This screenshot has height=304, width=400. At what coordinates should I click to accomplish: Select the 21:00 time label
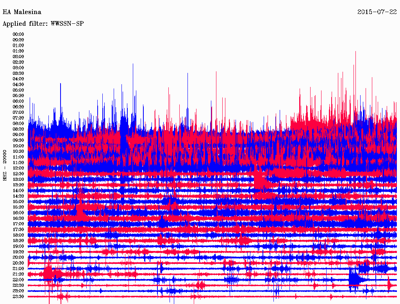pyautogui.click(x=18, y=269)
